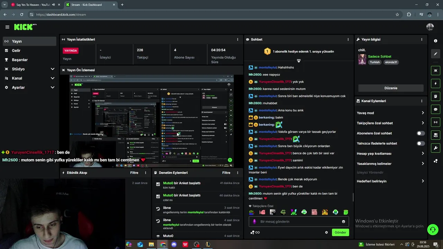The width and height of the screenshot is (443, 249).
Task: Open chat settings gear beside Gönder
Action: click(326, 232)
